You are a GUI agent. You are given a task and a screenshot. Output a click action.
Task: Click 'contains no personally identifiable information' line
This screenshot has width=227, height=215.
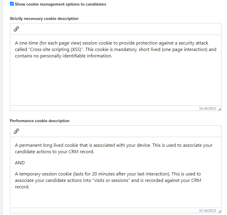coord(63,56)
